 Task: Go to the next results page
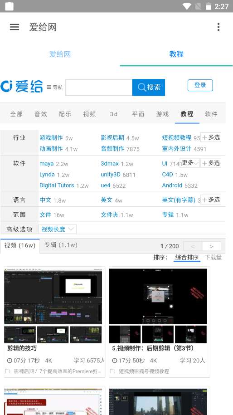pos(211,246)
